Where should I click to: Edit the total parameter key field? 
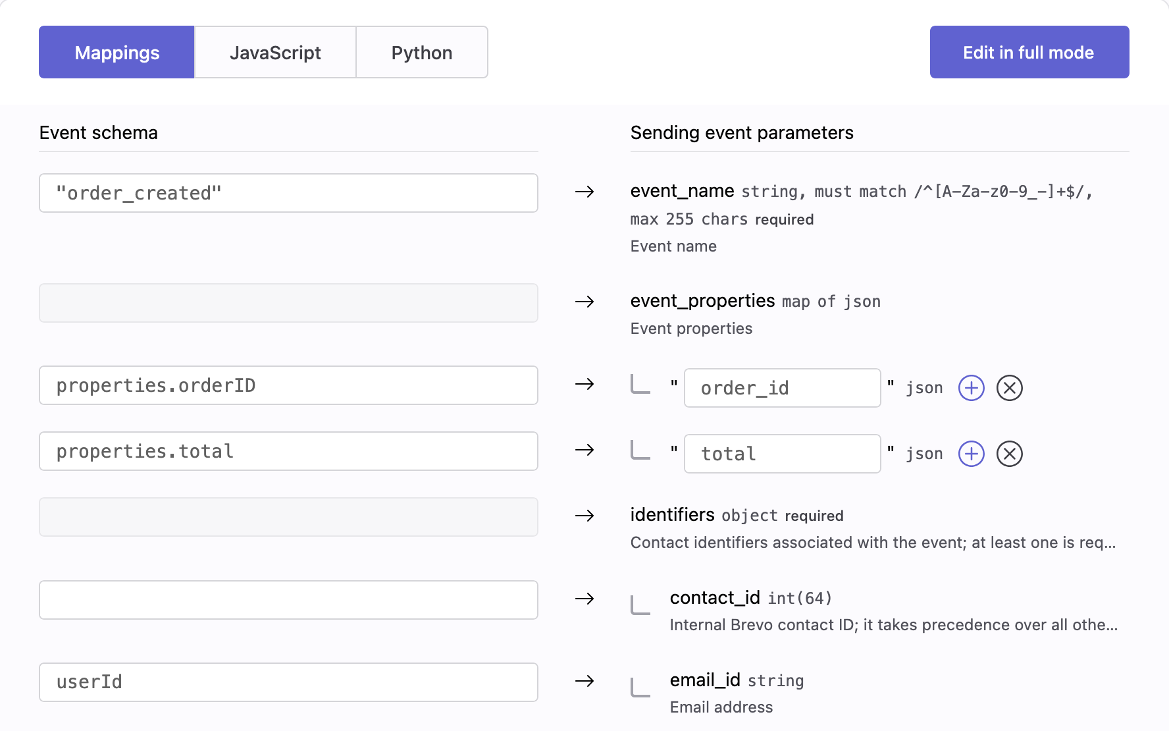tap(782, 454)
